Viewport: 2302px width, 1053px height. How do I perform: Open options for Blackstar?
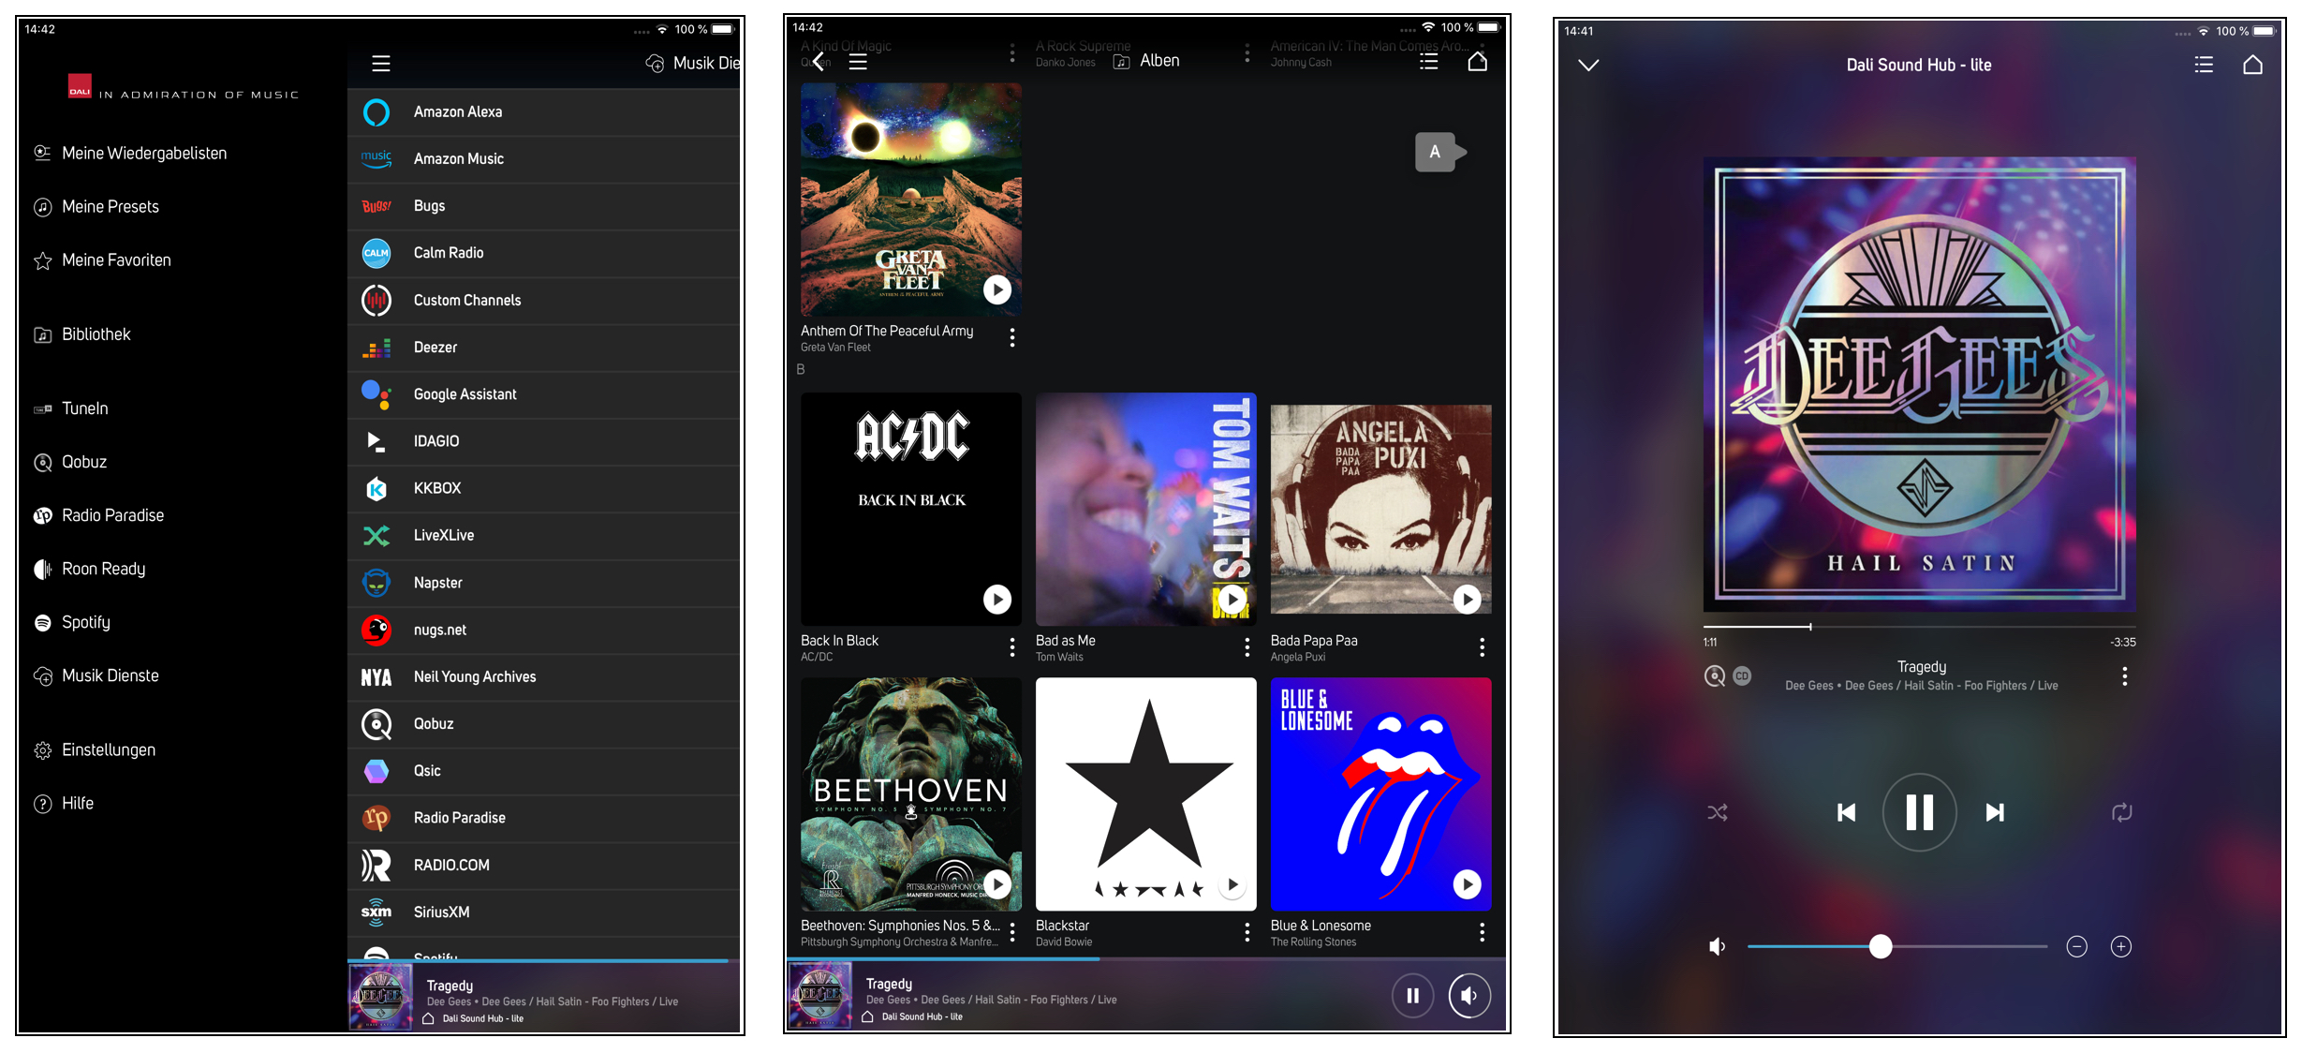pos(1247,932)
